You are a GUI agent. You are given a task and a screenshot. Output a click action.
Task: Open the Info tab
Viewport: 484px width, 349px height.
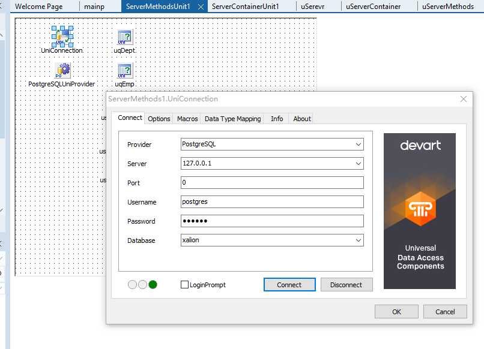277,119
